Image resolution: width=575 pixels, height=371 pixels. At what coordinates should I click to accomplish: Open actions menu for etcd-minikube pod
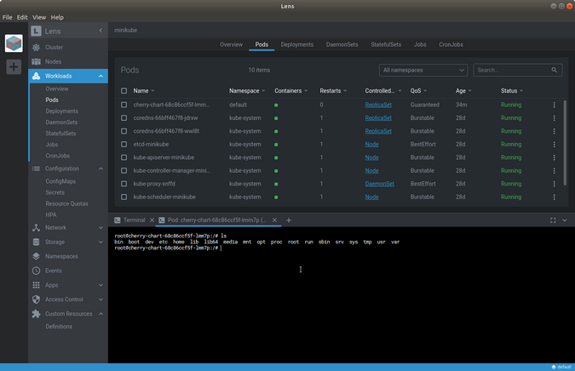pyautogui.click(x=554, y=145)
